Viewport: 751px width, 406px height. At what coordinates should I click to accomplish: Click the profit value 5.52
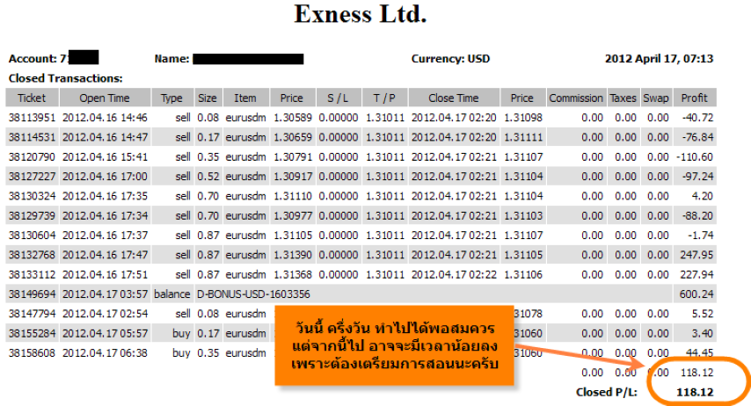click(703, 314)
